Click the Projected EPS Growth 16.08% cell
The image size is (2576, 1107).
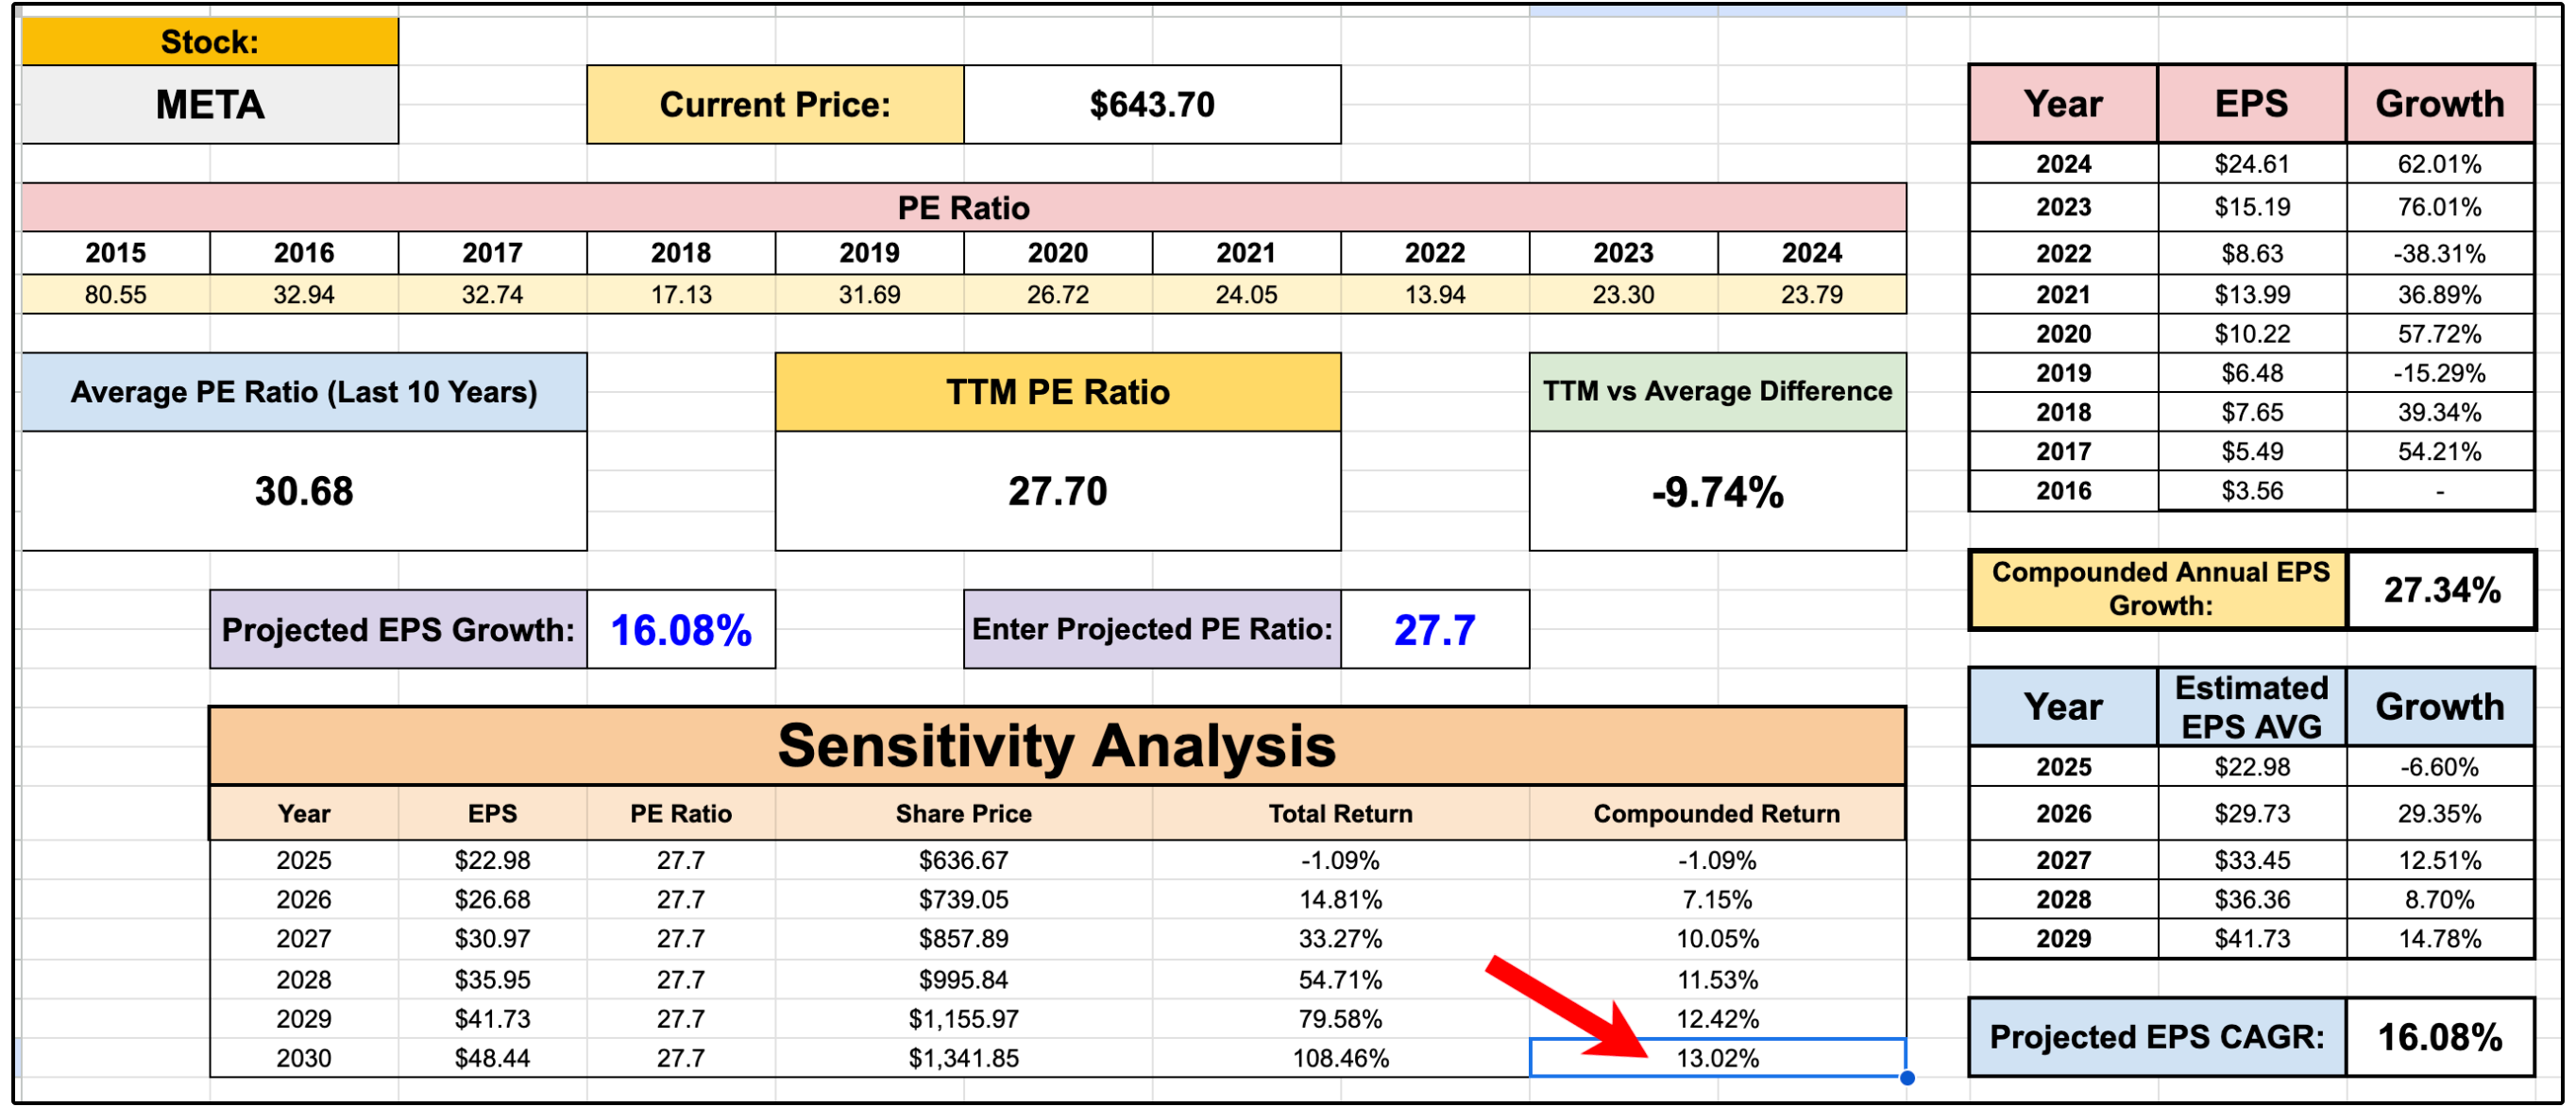coord(680,630)
